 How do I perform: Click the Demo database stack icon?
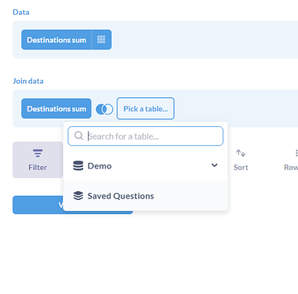click(78, 165)
